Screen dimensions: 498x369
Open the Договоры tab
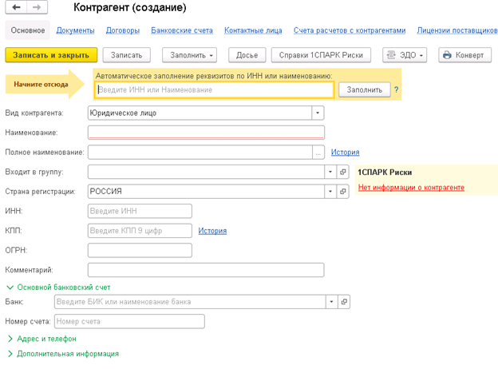[x=123, y=30]
